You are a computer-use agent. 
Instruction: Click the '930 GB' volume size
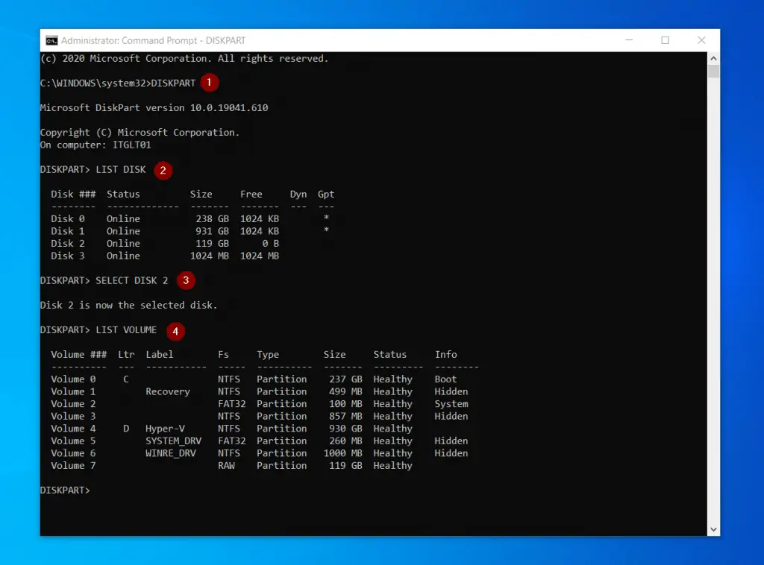(x=345, y=429)
